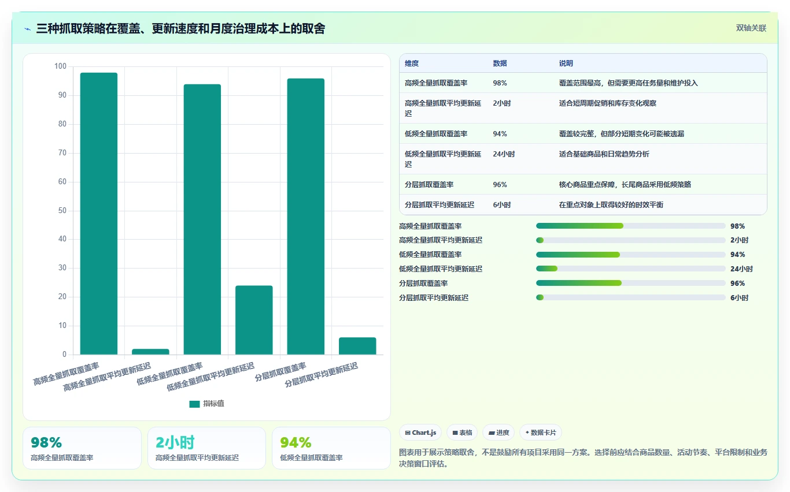Select table value 6小时 in data column

coord(501,204)
